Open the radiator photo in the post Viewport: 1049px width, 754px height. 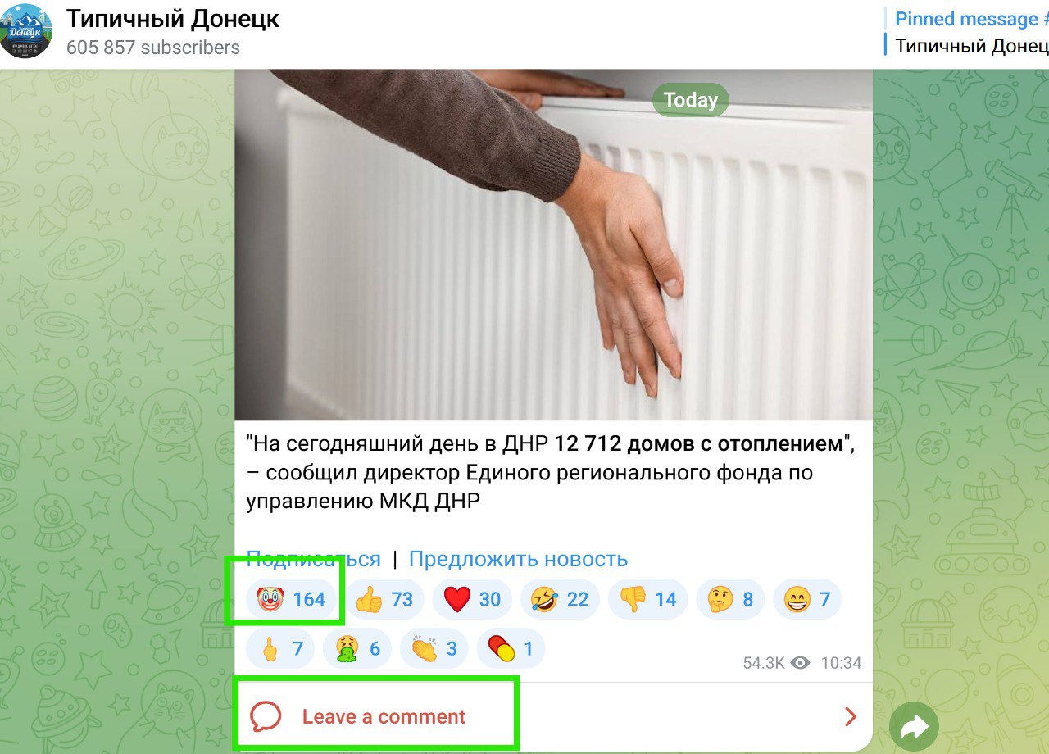click(553, 244)
